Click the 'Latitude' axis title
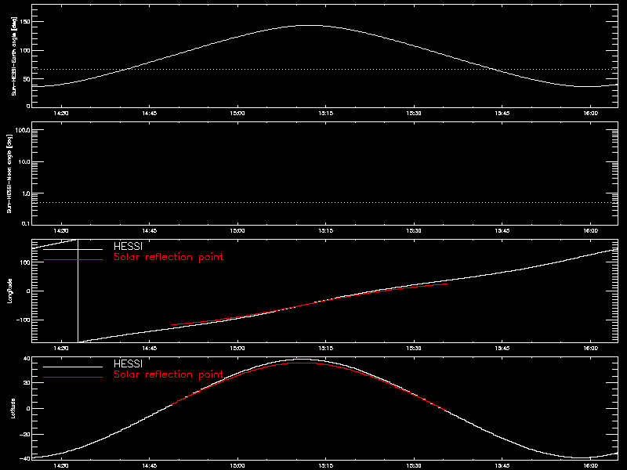 click(13, 408)
